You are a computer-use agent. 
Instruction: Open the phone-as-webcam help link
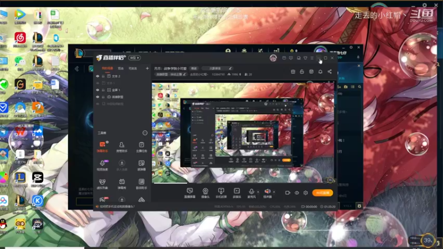click(117, 206)
